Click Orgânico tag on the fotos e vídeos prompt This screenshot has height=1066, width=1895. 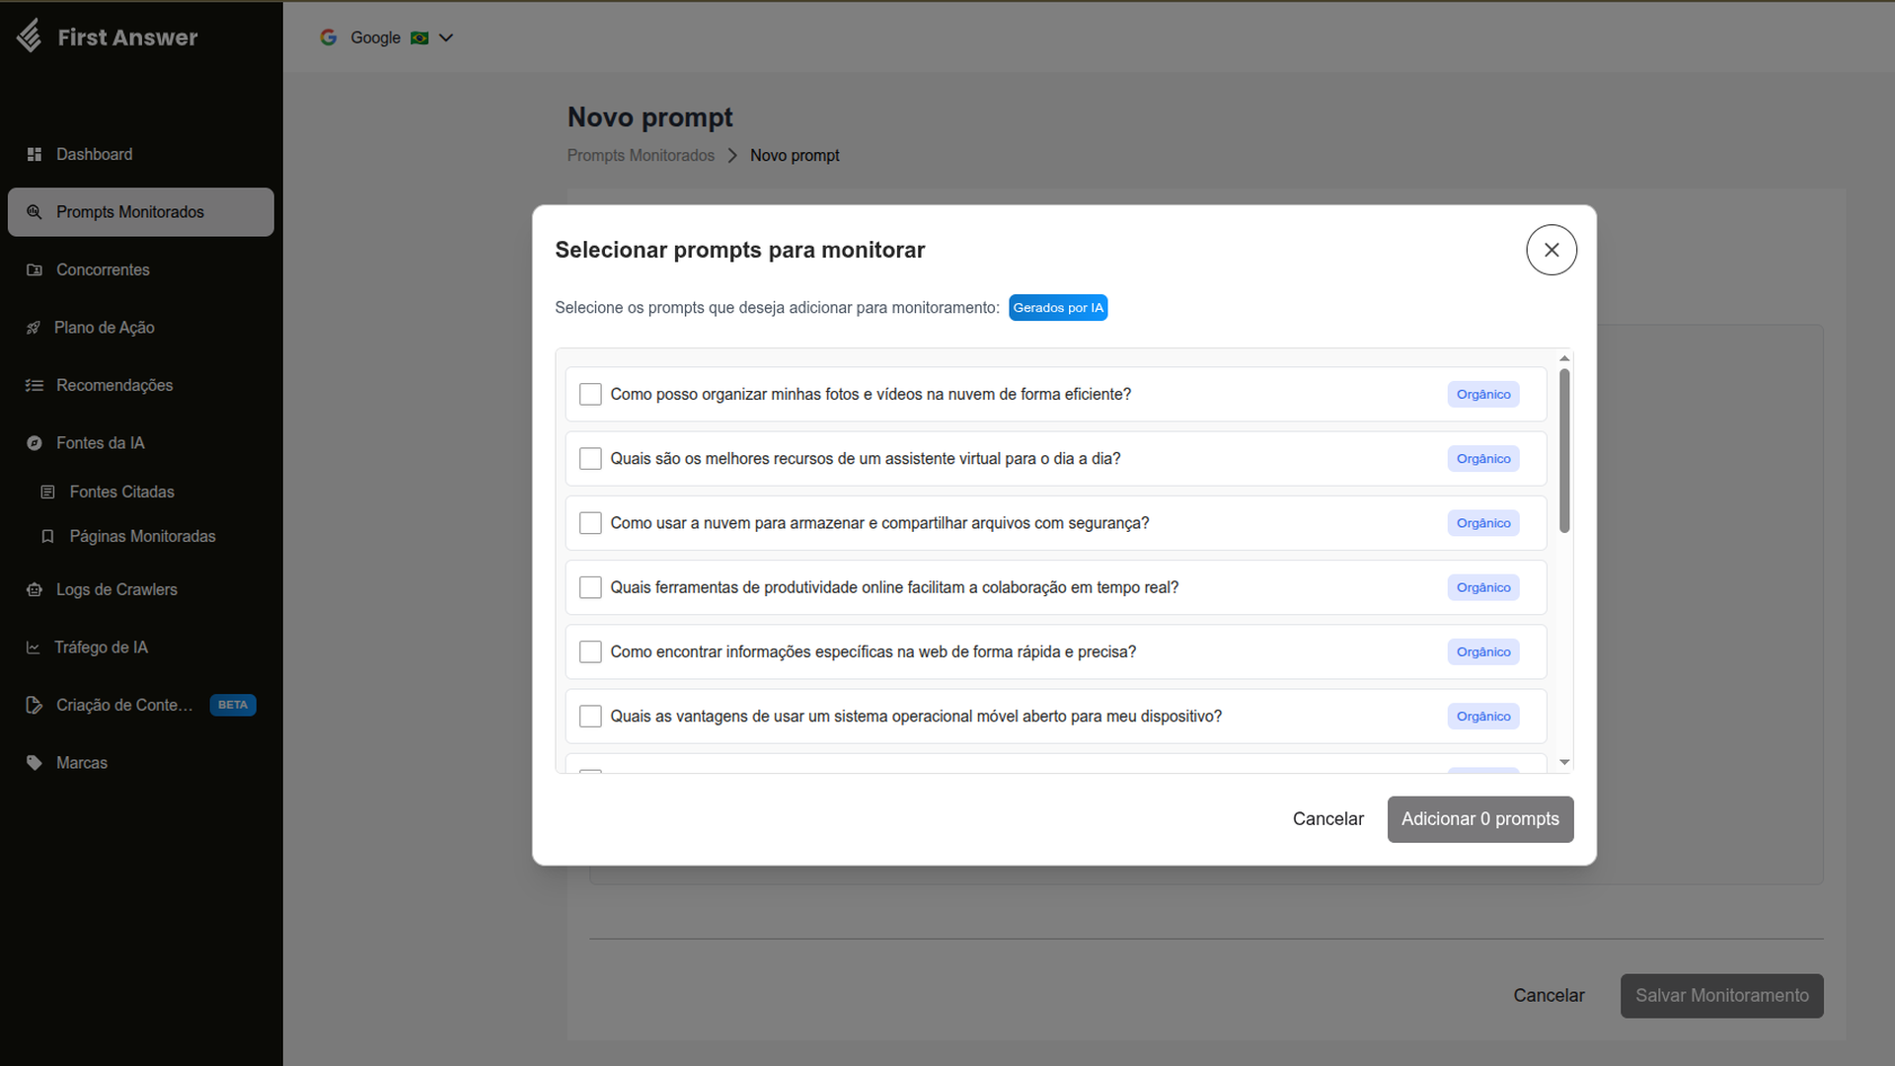(1483, 395)
